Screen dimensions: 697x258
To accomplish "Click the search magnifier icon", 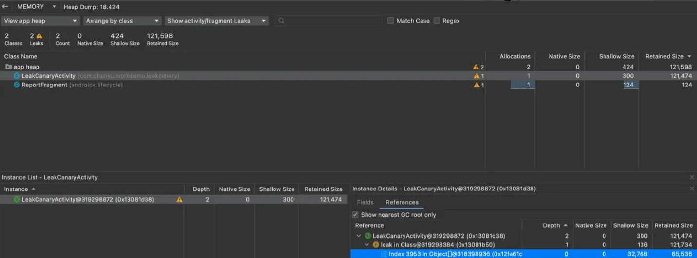I will point(281,21).
